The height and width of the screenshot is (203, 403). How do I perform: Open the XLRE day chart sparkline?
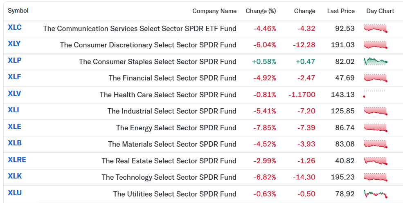(x=376, y=161)
